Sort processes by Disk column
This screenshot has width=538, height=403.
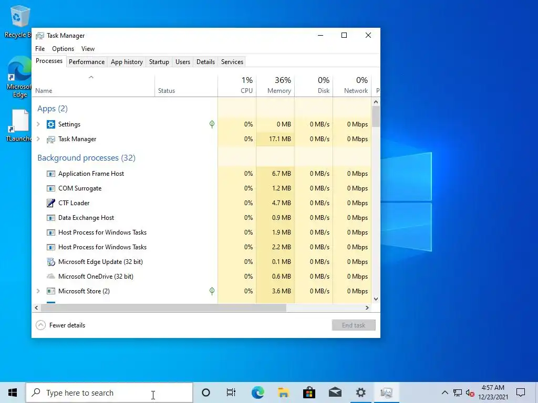pos(314,86)
